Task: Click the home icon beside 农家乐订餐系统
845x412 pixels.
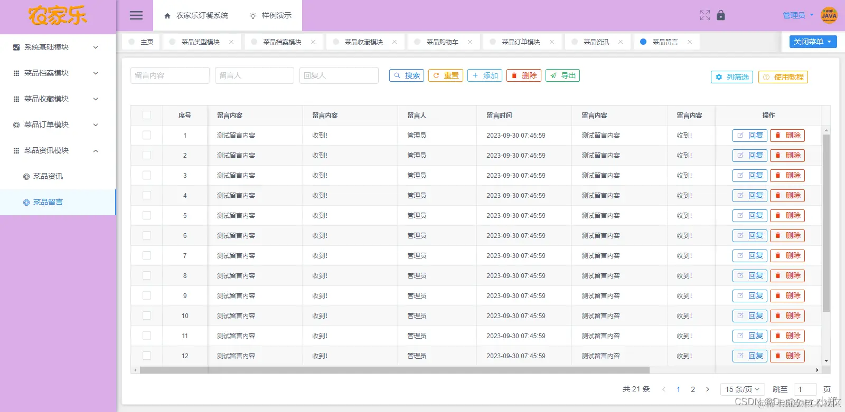Action: point(167,16)
